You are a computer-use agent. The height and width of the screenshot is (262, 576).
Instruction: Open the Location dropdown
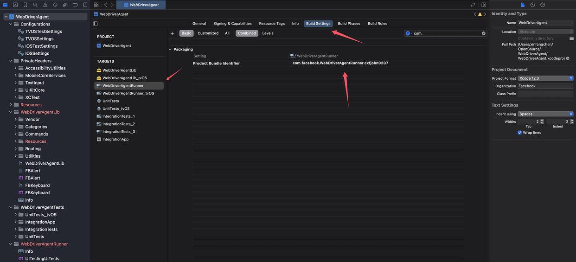[x=546, y=32]
